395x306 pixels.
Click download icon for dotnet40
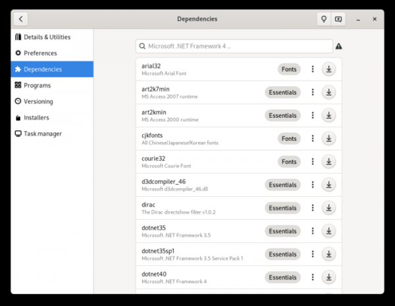pos(329,277)
